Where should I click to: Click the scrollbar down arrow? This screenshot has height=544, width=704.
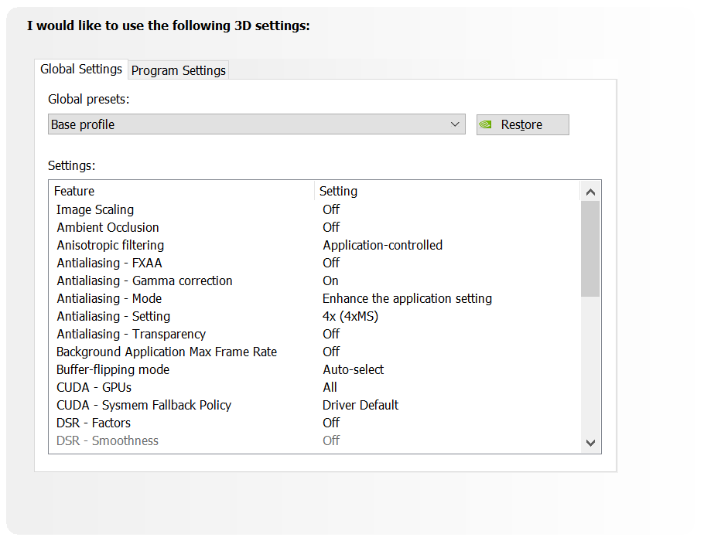pyautogui.click(x=590, y=443)
